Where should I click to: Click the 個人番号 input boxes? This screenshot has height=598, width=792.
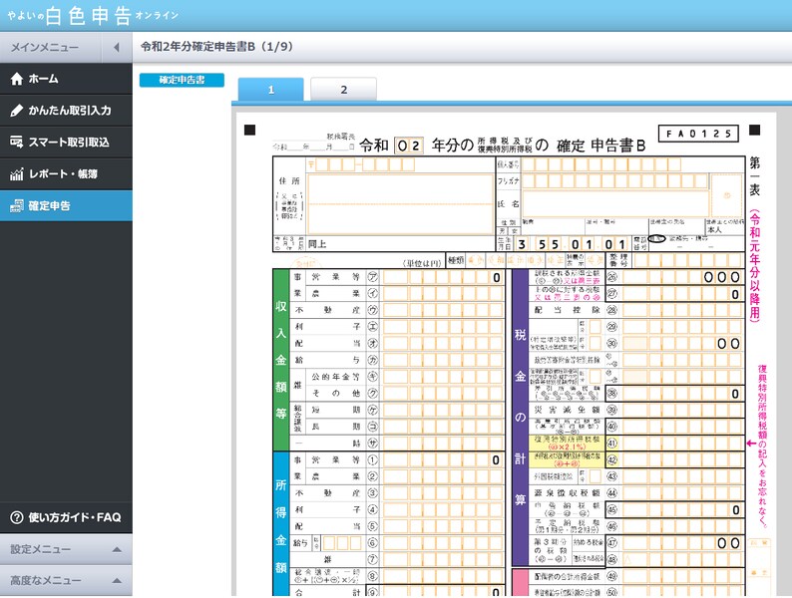[x=601, y=164]
